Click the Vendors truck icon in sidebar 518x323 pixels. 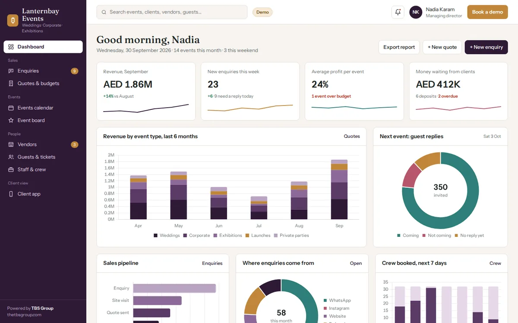[11, 145]
